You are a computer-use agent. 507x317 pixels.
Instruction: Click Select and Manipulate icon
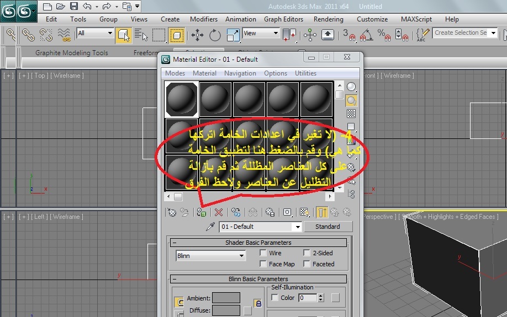click(x=310, y=35)
